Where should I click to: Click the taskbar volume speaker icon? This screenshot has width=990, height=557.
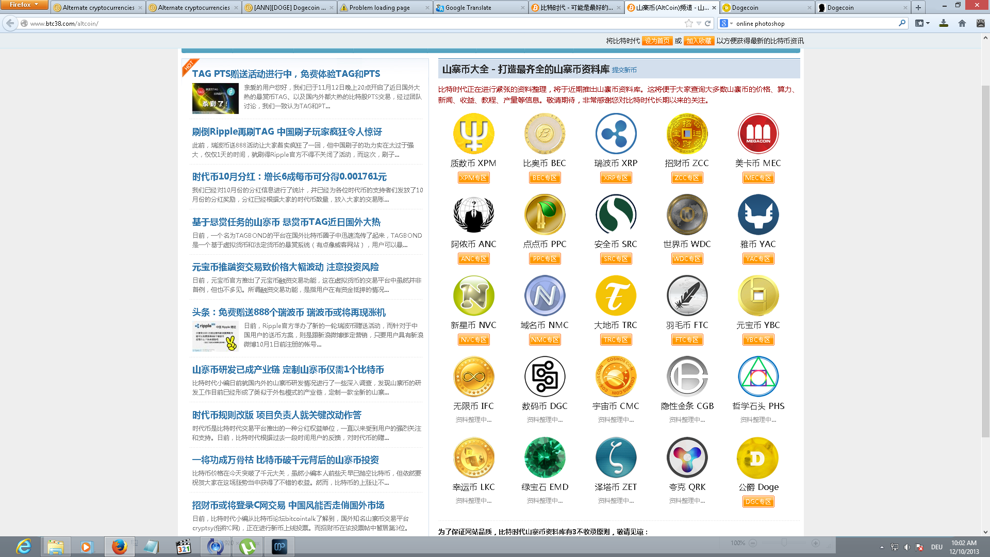(907, 547)
